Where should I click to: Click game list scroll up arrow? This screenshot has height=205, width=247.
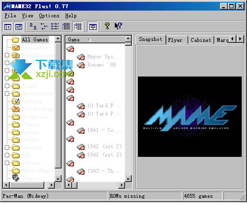(128, 39)
